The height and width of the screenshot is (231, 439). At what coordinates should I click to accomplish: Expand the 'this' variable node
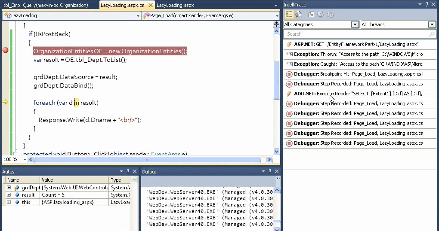coord(9,202)
